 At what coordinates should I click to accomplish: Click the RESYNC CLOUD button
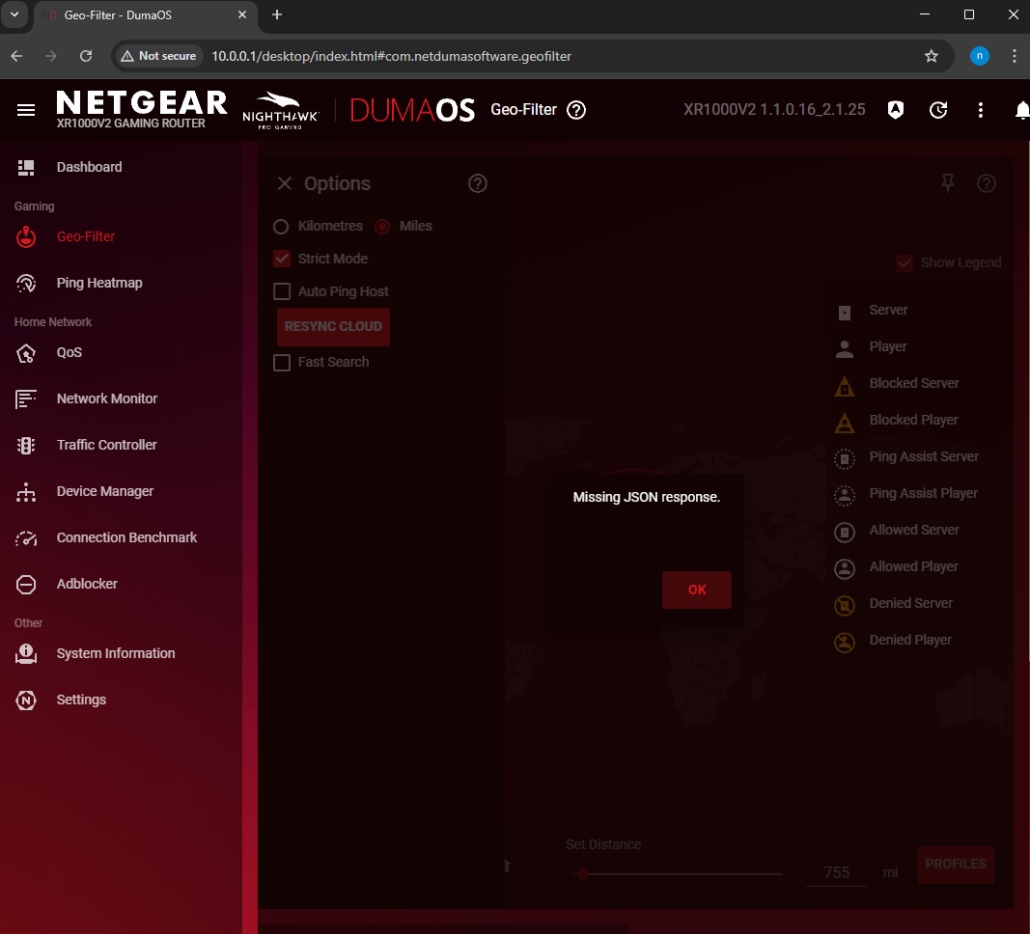pyautogui.click(x=333, y=326)
